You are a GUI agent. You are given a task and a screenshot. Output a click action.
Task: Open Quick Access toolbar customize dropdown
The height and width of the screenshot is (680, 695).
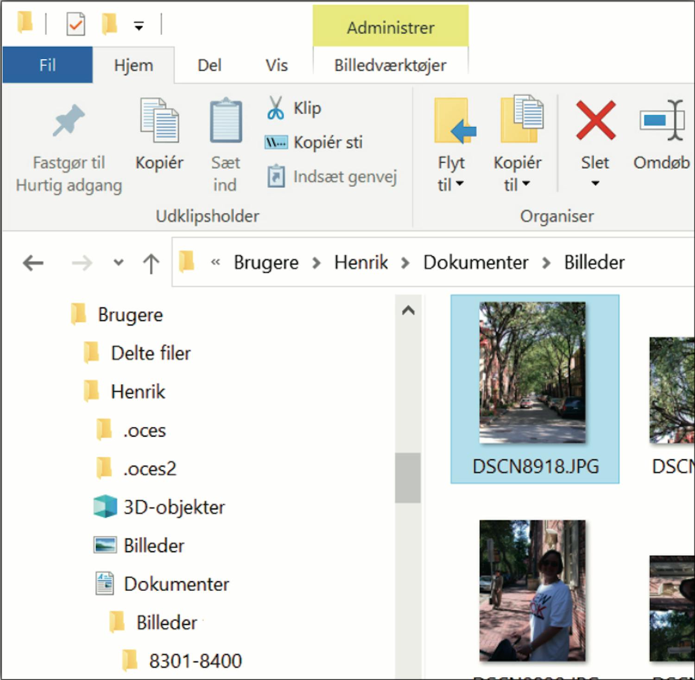click(x=139, y=25)
